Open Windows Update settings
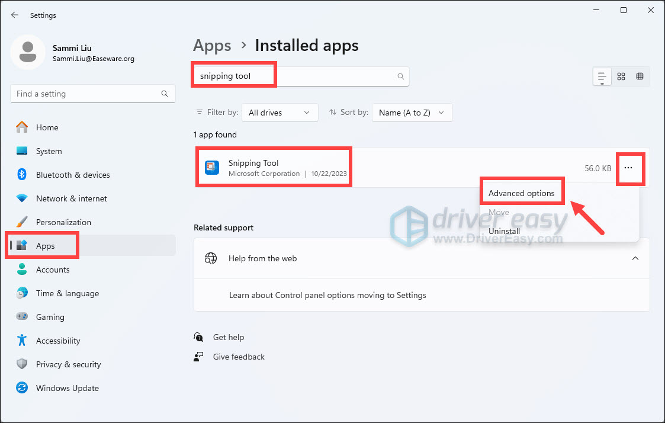This screenshot has height=423, width=665. pyautogui.click(x=67, y=388)
